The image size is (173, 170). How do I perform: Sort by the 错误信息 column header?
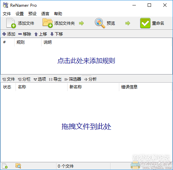pos(145,87)
